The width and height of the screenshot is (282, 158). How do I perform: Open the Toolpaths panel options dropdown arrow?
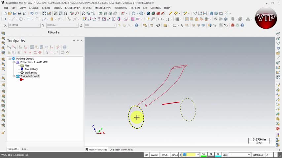pyautogui.click(x=74, y=41)
